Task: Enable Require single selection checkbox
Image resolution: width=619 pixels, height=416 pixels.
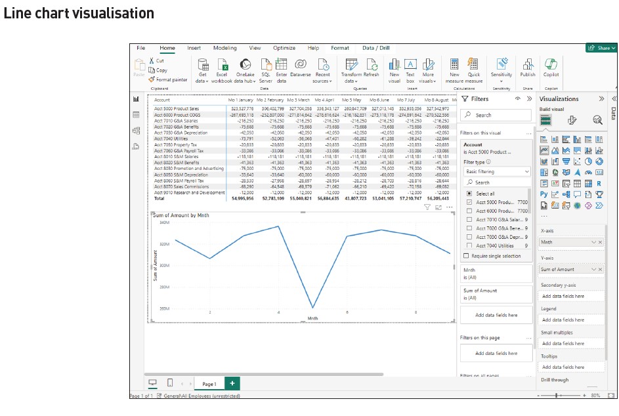Action: (466, 256)
